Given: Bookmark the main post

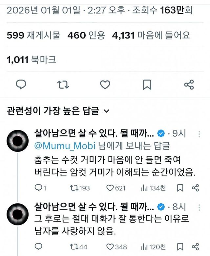Looking at the screenshot, I should [147, 85].
